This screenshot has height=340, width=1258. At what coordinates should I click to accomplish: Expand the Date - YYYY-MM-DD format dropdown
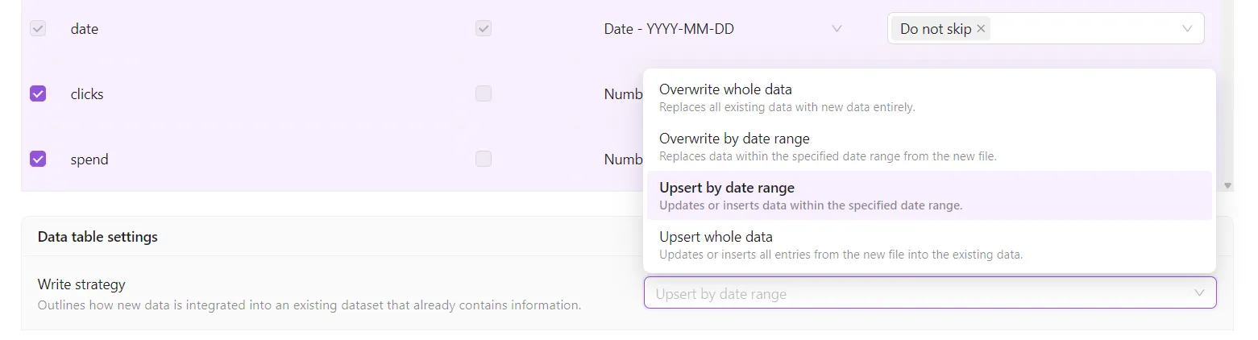837,28
